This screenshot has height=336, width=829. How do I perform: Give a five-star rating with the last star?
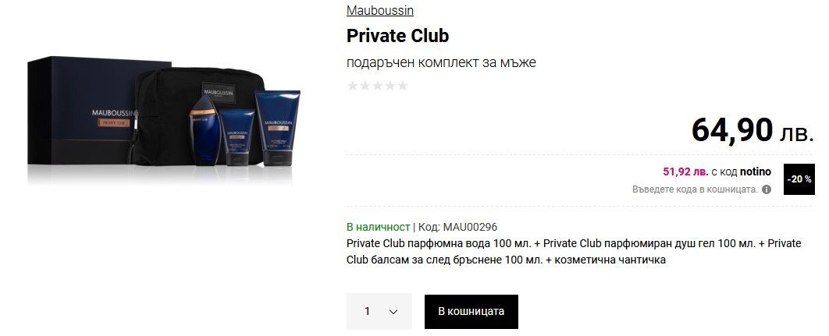click(x=403, y=86)
